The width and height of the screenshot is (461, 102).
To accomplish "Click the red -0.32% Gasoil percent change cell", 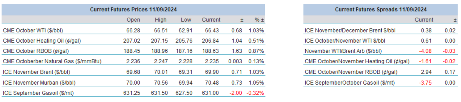I will tap(255, 93).
